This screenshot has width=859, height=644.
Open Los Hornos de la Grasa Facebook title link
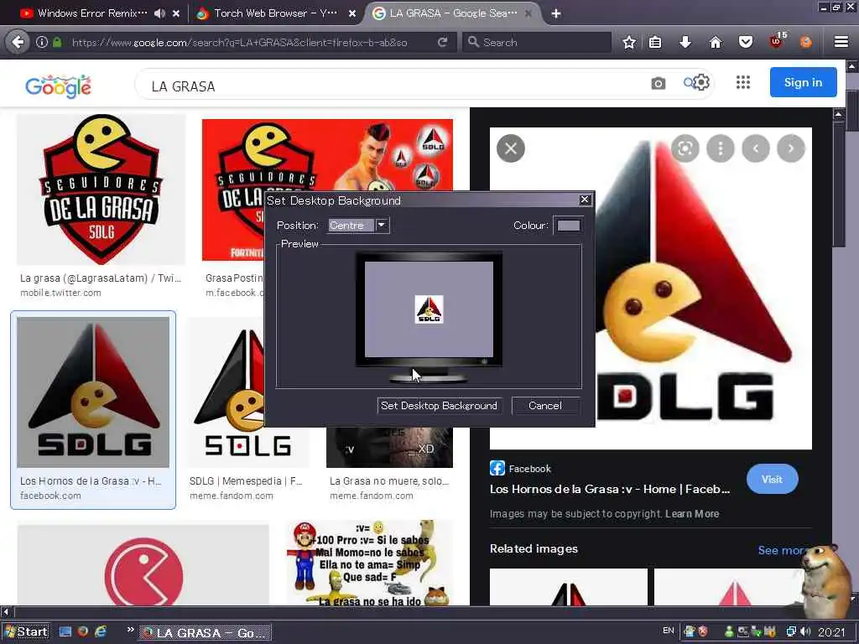(610, 489)
